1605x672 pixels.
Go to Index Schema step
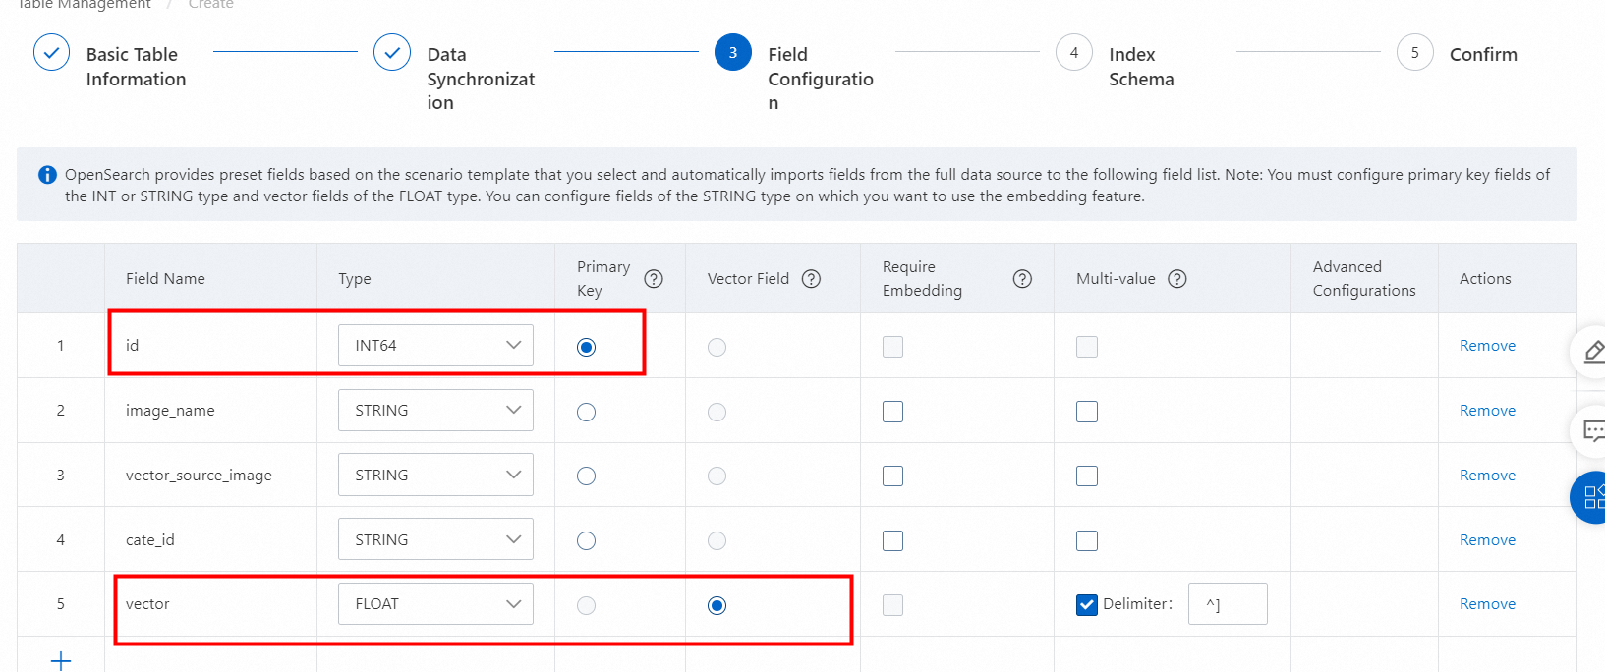click(1074, 53)
